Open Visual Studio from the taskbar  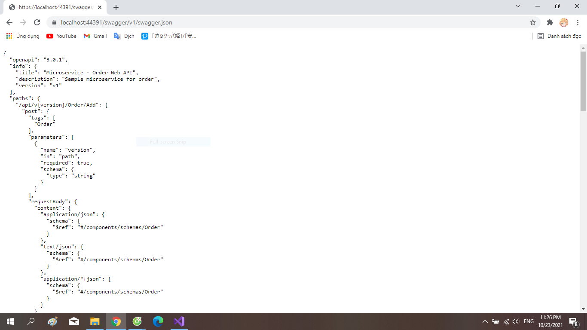pyautogui.click(x=179, y=321)
